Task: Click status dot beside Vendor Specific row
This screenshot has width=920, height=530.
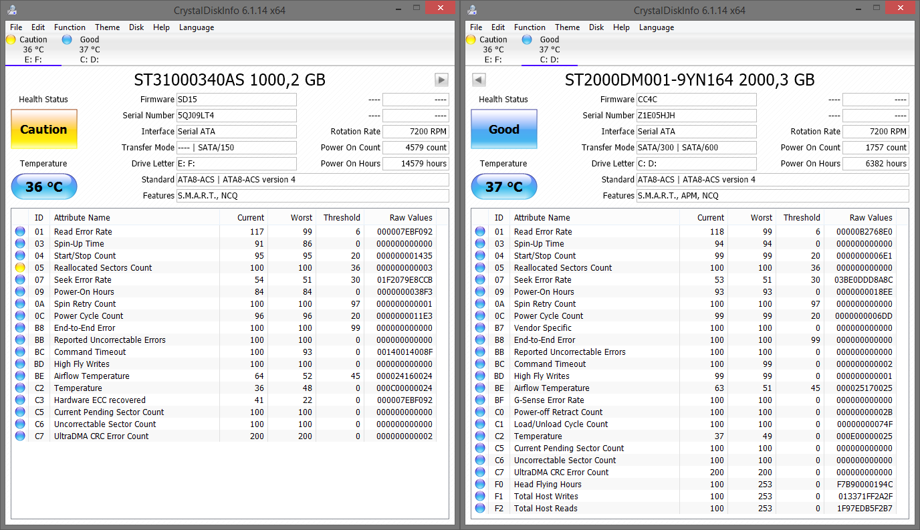Action: pyautogui.click(x=480, y=327)
